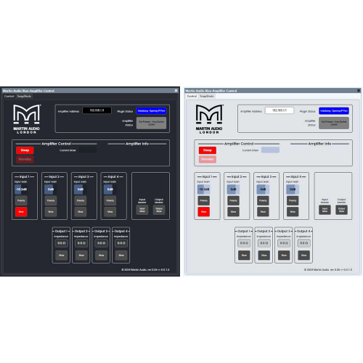Click Current Draw readout in light window
The height and width of the screenshot is (363, 363).
click(270, 150)
